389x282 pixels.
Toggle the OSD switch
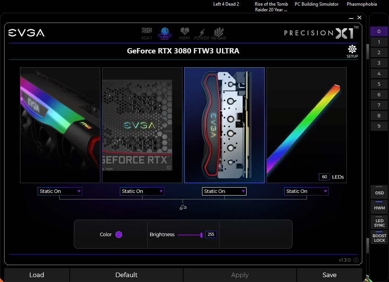pyautogui.click(x=379, y=191)
